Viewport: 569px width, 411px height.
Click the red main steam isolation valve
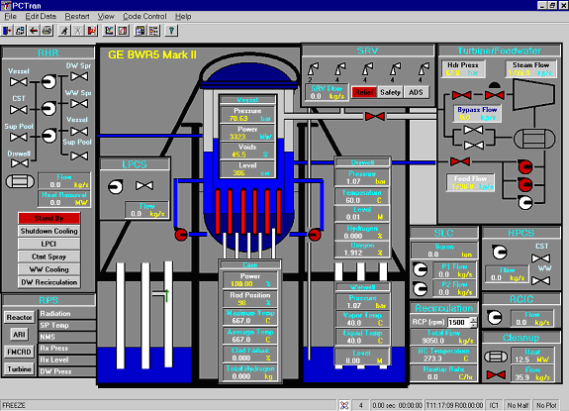coord(375,116)
